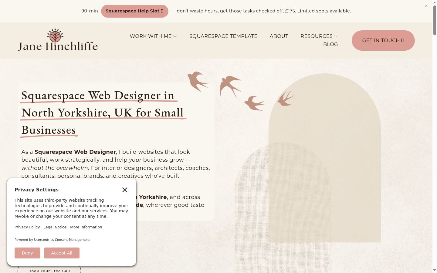Screen dimensions: 437x273
Task: Open the Privacy Policy link
Action: pyautogui.click(x=27, y=227)
